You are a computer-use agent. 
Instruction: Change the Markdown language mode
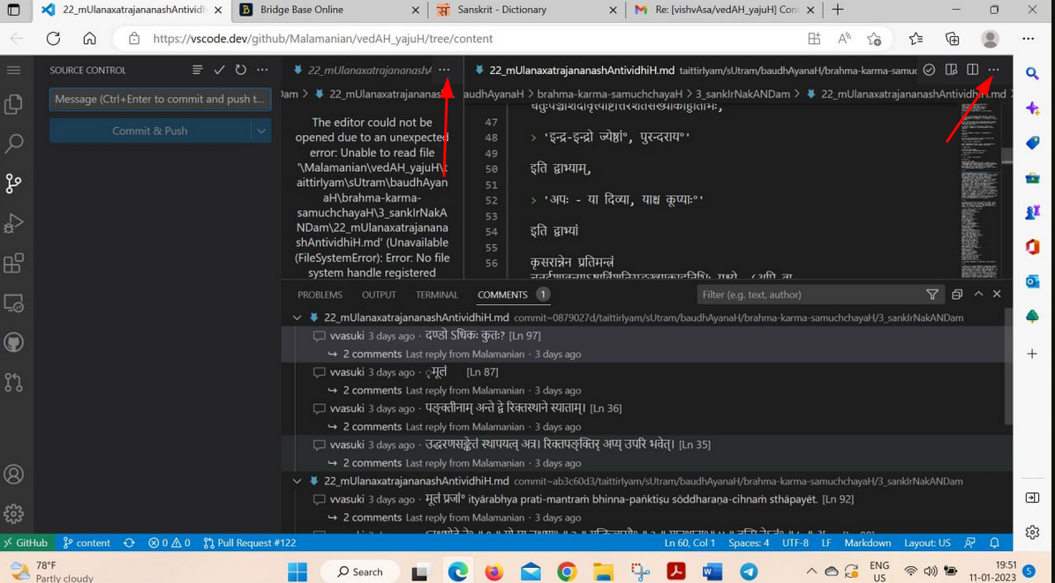[867, 542]
